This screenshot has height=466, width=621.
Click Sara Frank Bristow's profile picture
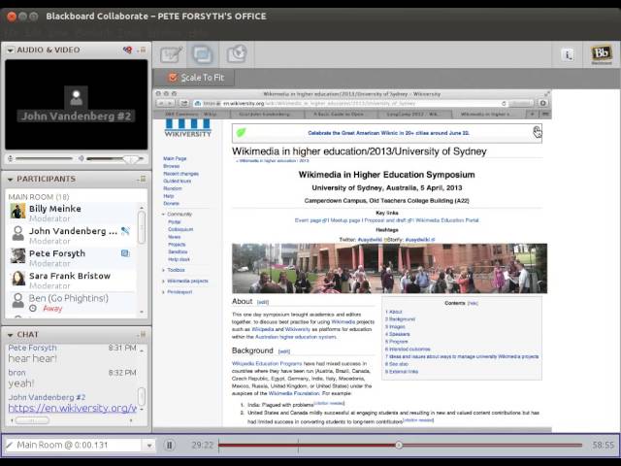(x=17, y=279)
